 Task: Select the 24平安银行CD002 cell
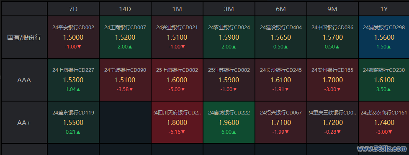coord(73,37)
